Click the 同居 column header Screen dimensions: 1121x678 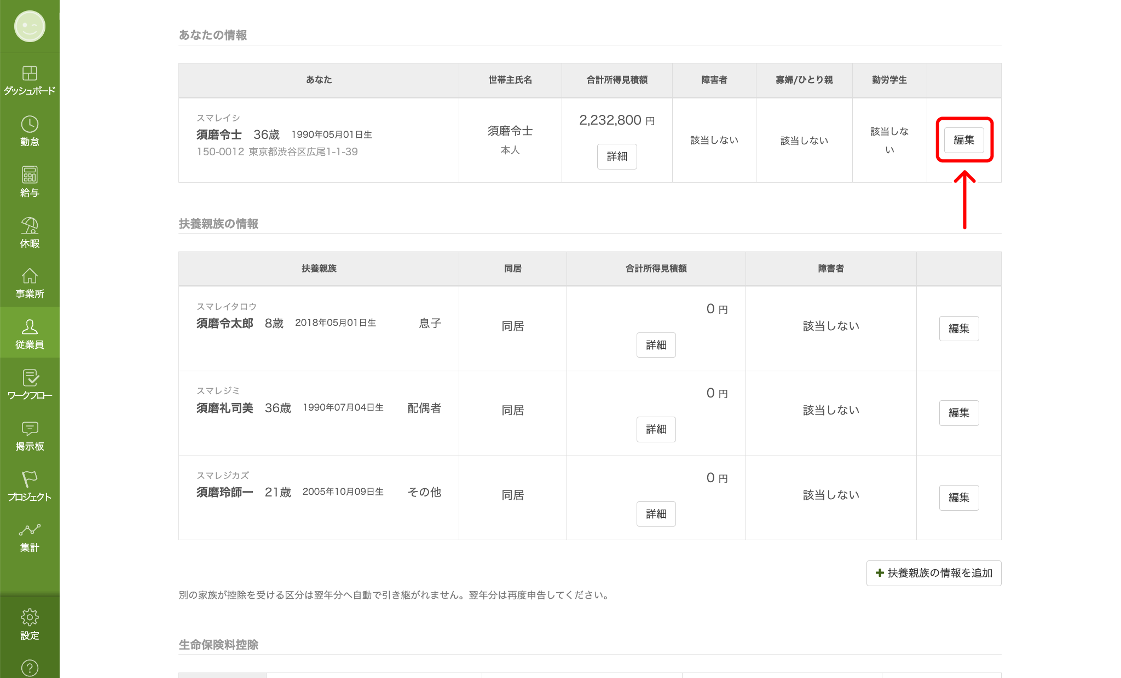coord(513,268)
